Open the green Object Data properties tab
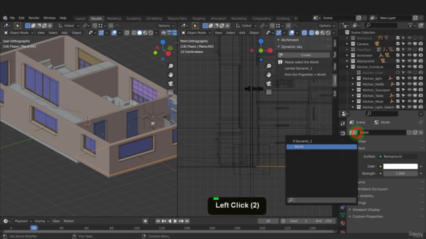Screen dimensions: 426x239 click(343, 215)
